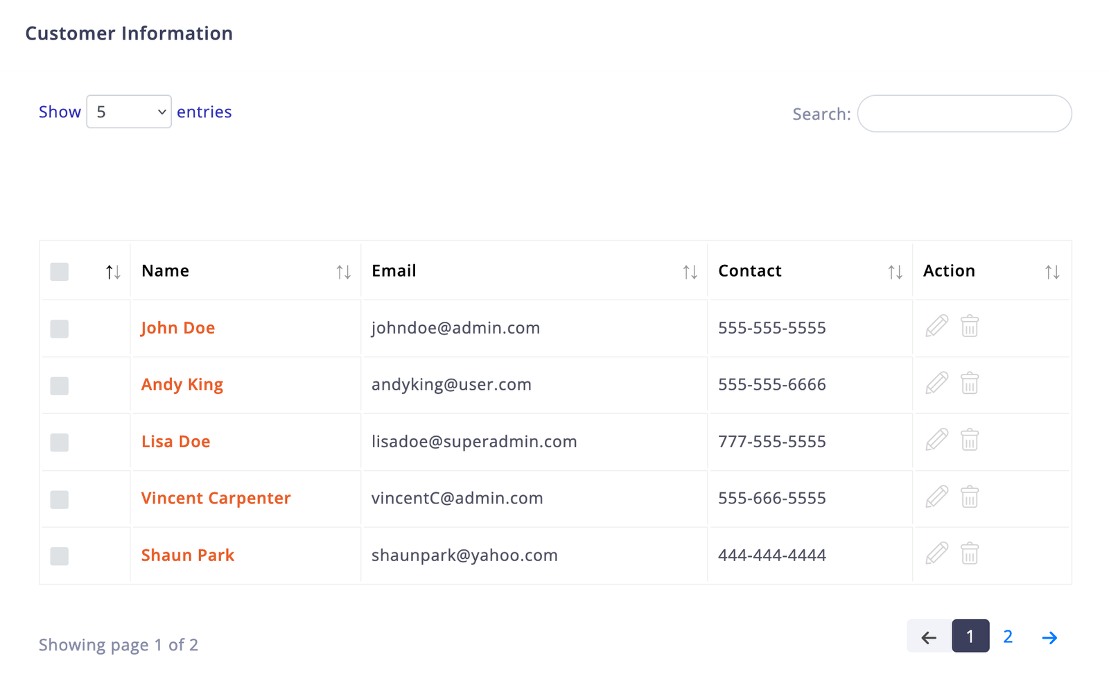The width and height of the screenshot is (1109, 699).
Task: Click the next page right arrow
Action: click(x=1049, y=637)
